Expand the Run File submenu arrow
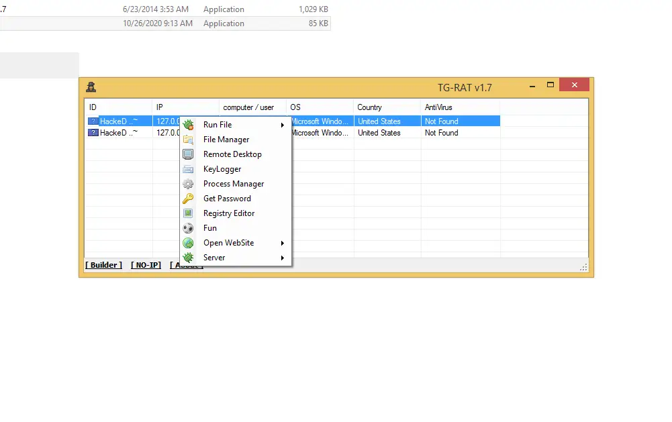The width and height of the screenshot is (672, 422). (283, 125)
